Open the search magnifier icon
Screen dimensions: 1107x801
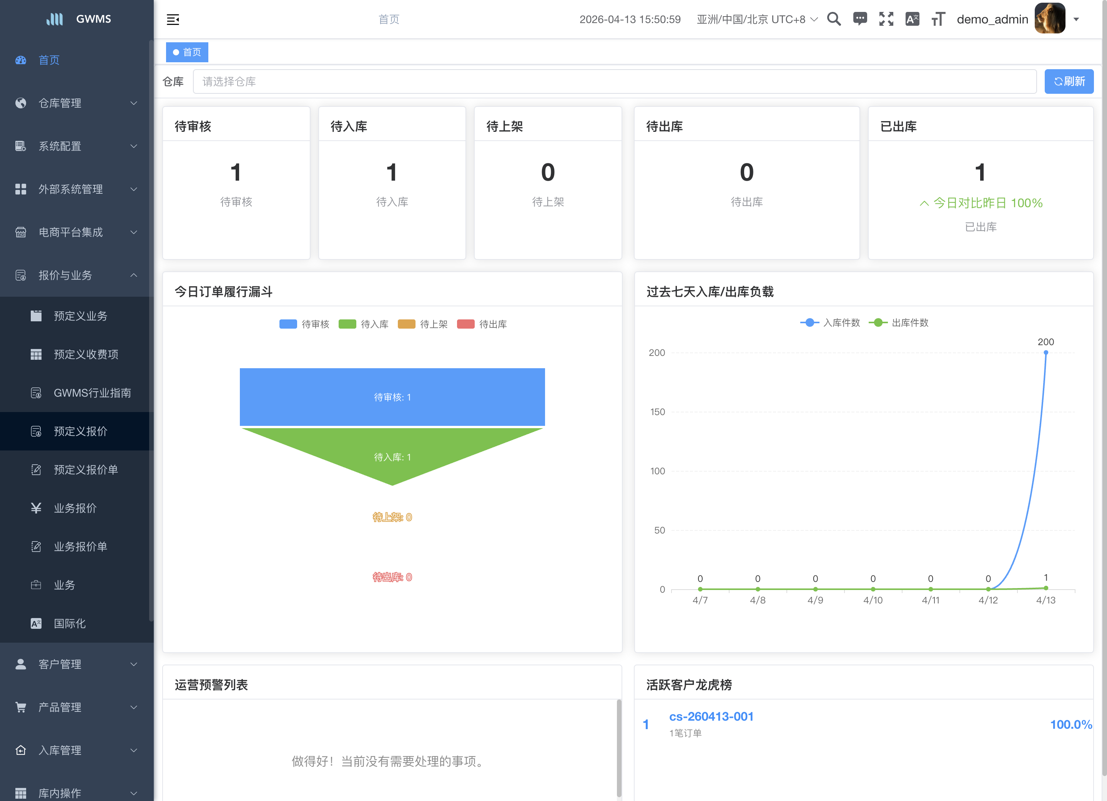coord(834,19)
